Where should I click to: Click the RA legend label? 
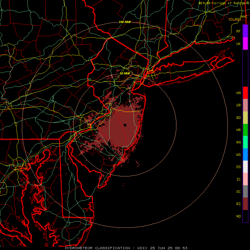239,142
